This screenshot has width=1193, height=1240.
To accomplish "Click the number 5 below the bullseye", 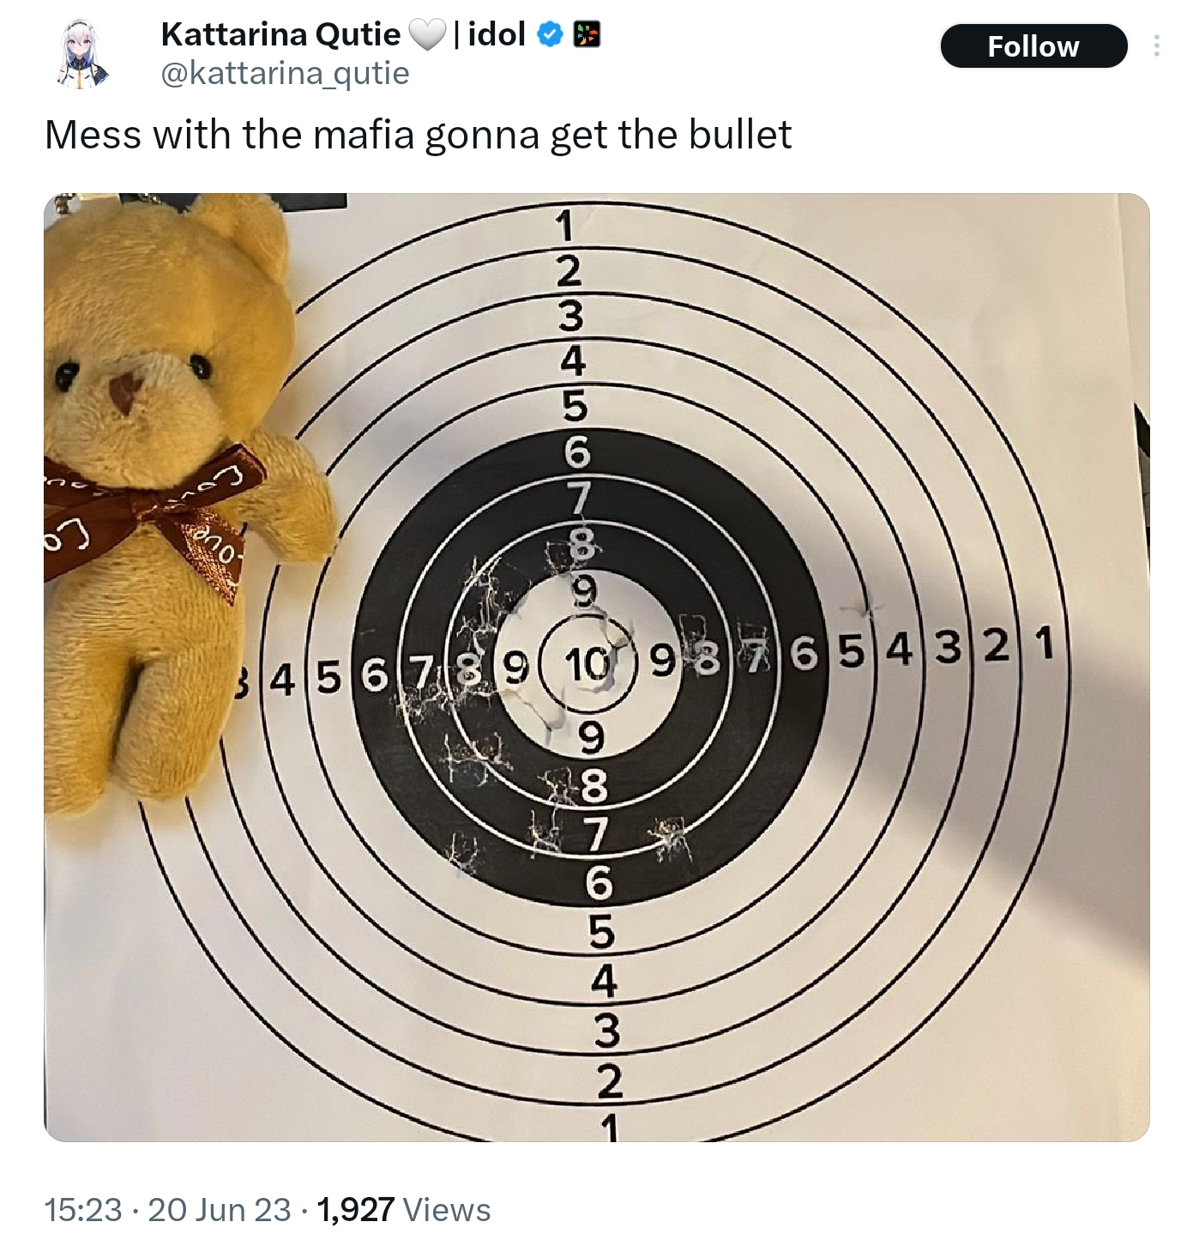I will (600, 931).
